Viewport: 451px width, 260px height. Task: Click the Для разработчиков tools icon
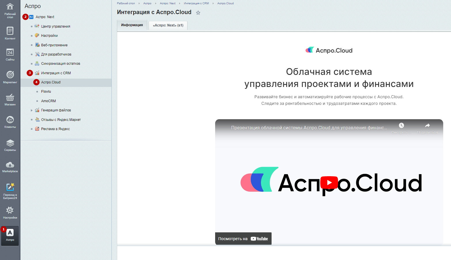37,54
